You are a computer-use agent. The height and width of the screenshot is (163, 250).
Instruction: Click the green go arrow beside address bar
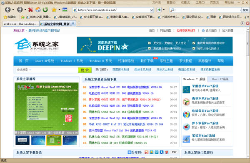coord(159,10)
